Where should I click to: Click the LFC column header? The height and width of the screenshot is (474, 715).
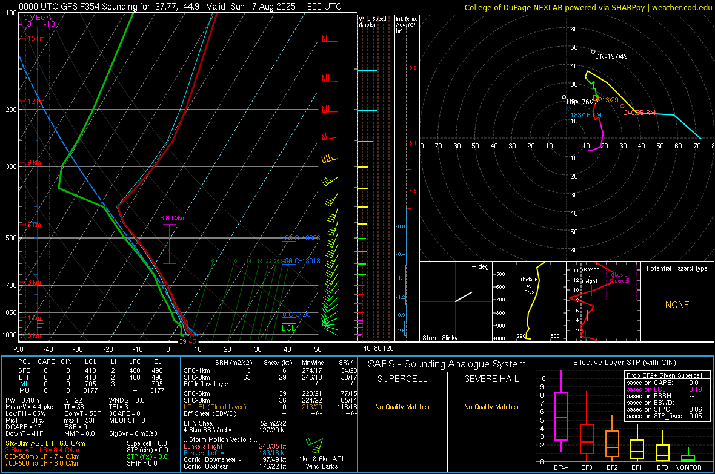(x=135, y=361)
